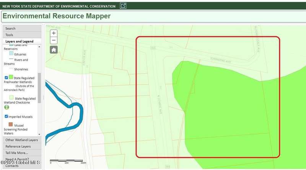Open the green info icon under Wetland Checkzone
The width and height of the screenshot is (306, 170).
7,107
